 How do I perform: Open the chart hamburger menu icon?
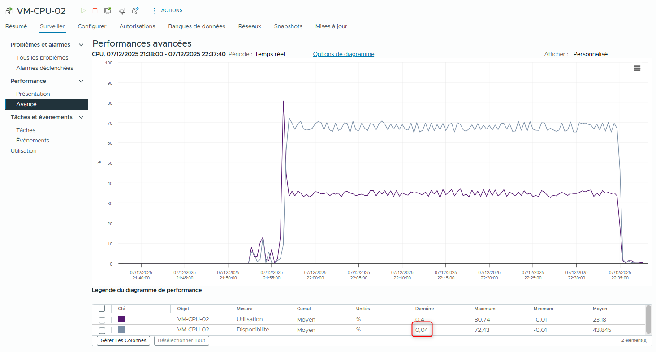click(637, 68)
